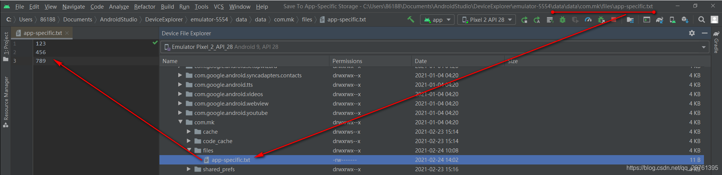Screen dimensions: 722x175
Task: Expand the shared_prefs folder
Action: click(x=189, y=169)
